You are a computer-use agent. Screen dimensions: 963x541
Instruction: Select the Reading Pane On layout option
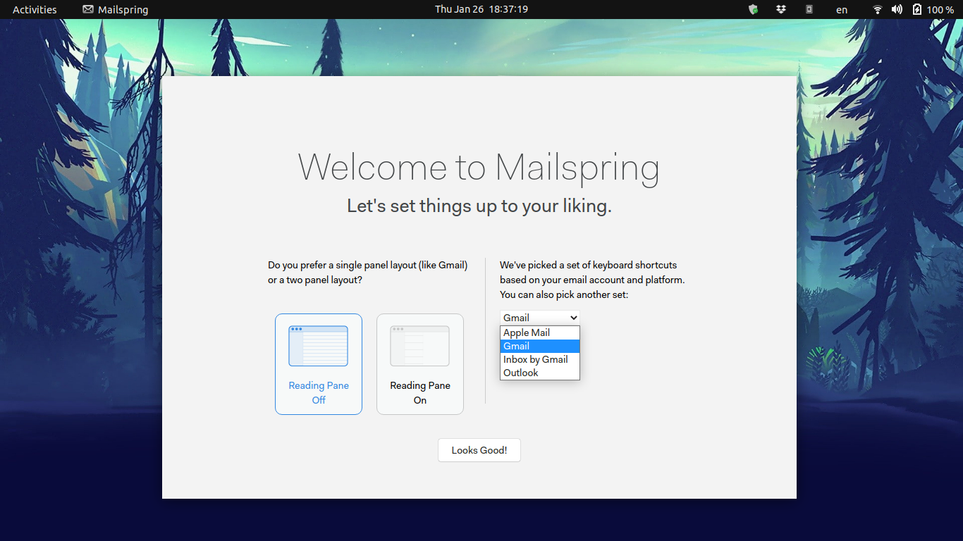coord(420,392)
